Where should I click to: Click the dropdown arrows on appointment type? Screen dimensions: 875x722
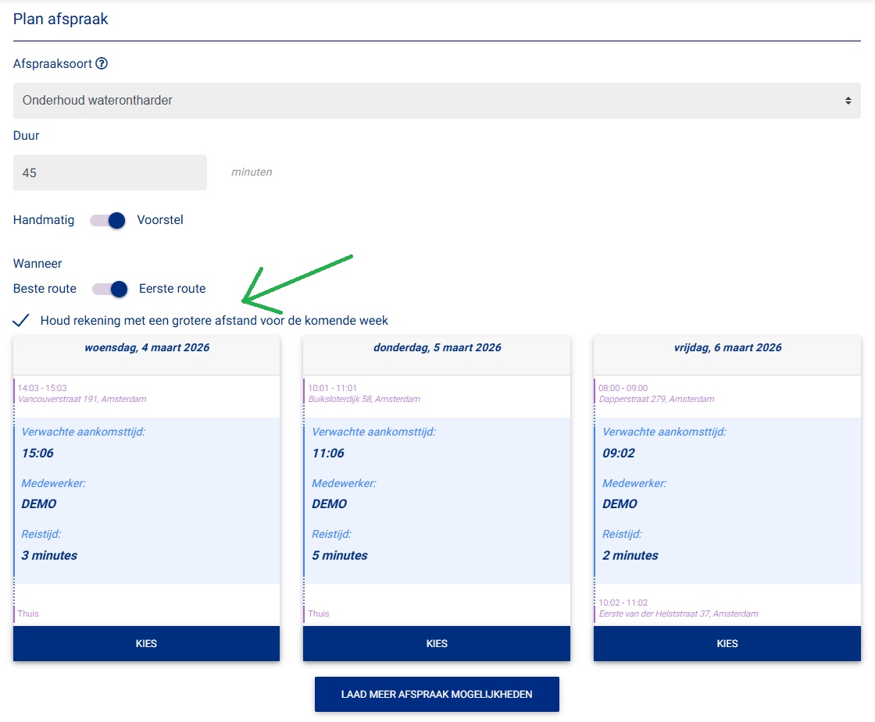coord(848,101)
